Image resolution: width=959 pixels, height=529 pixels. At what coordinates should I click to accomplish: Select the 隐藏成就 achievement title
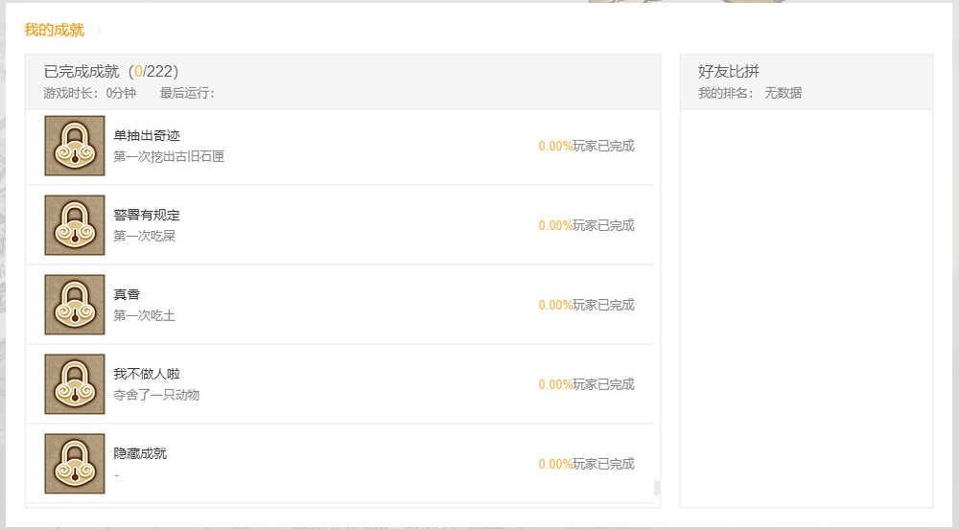coord(140,454)
